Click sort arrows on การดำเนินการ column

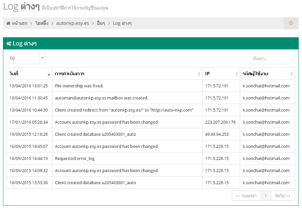click(199, 74)
